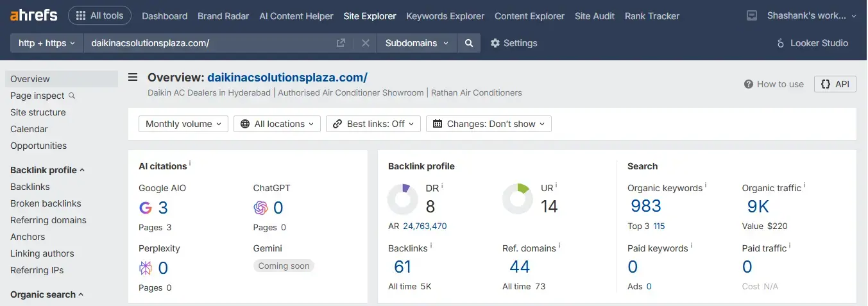Open Referring domains in sidebar
Image resolution: width=868 pixels, height=306 pixels.
coord(48,220)
